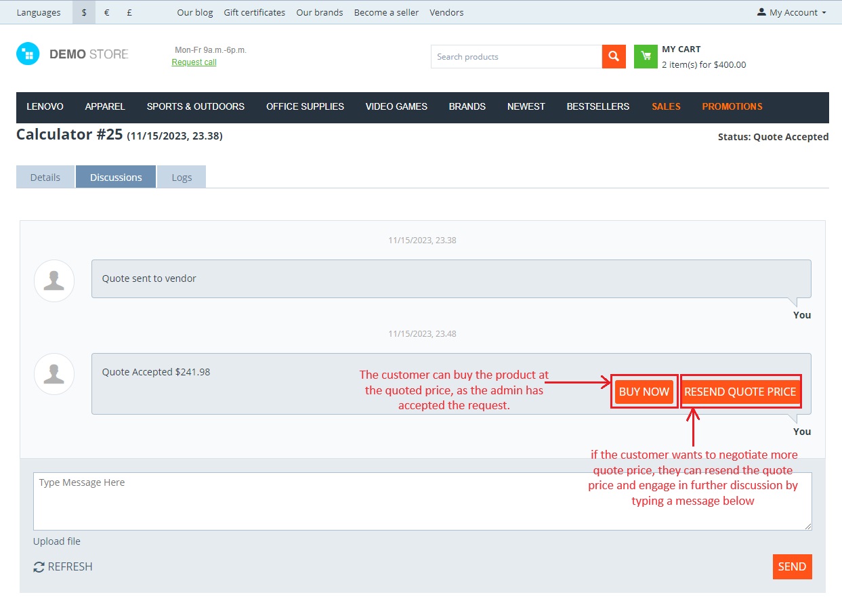
Task: Switch to the Logs tab
Action: tap(182, 177)
